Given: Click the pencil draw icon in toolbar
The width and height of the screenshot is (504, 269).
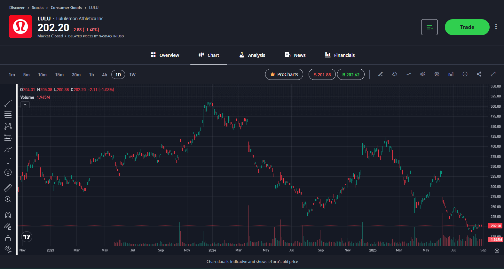Looking at the screenshot, I should 381,74.
